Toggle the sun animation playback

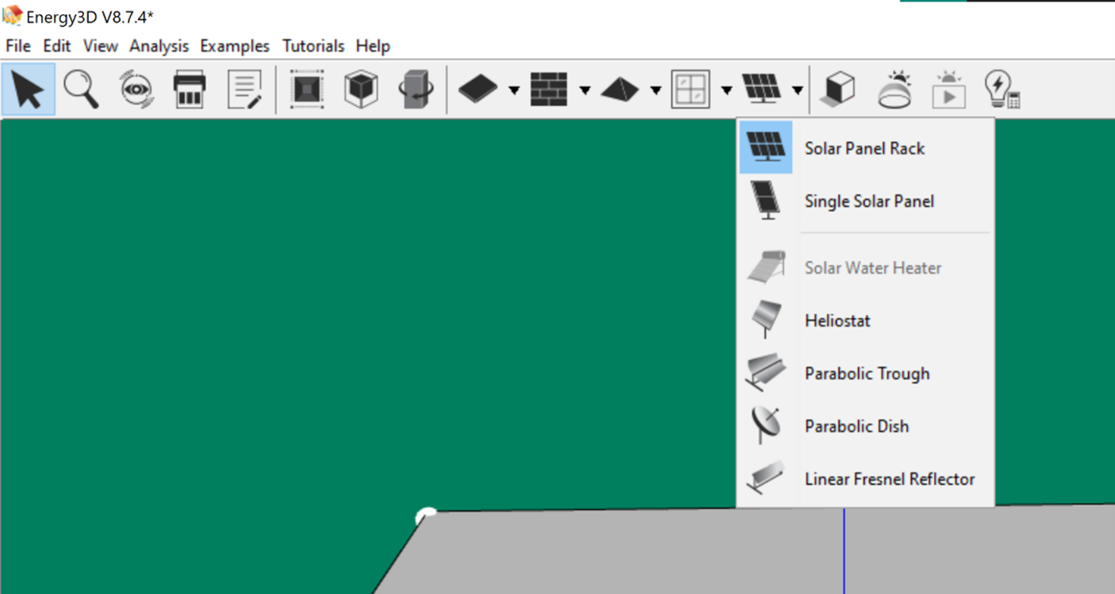point(947,90)
